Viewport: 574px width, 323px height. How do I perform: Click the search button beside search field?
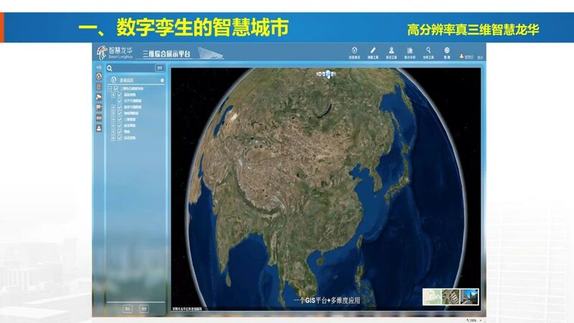tap(160, 68)
